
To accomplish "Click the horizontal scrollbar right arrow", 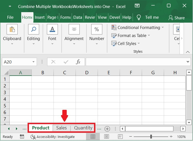I will click(x=183, y=129).
